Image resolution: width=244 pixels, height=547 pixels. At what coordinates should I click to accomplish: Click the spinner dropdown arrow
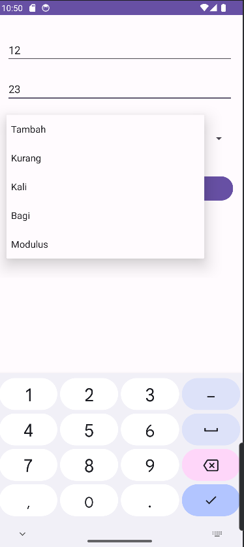point(219,139)
